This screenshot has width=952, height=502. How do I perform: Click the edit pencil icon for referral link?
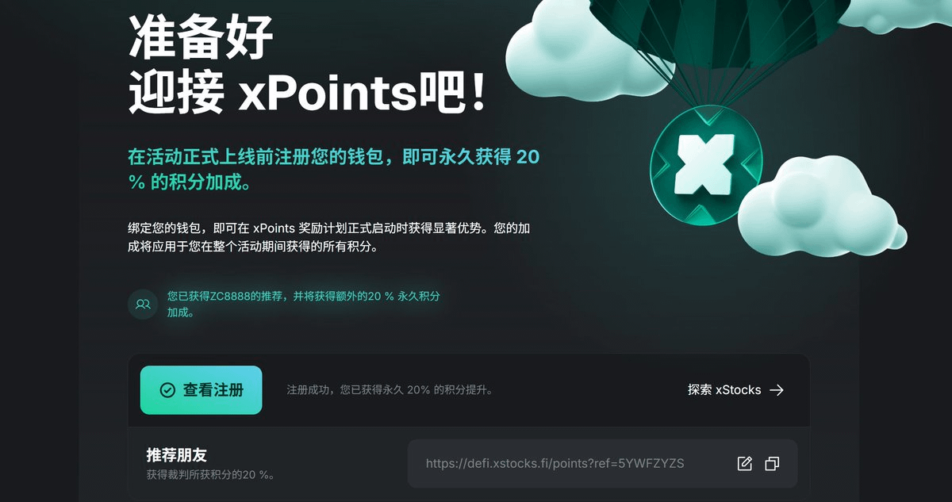coord(744,464)
